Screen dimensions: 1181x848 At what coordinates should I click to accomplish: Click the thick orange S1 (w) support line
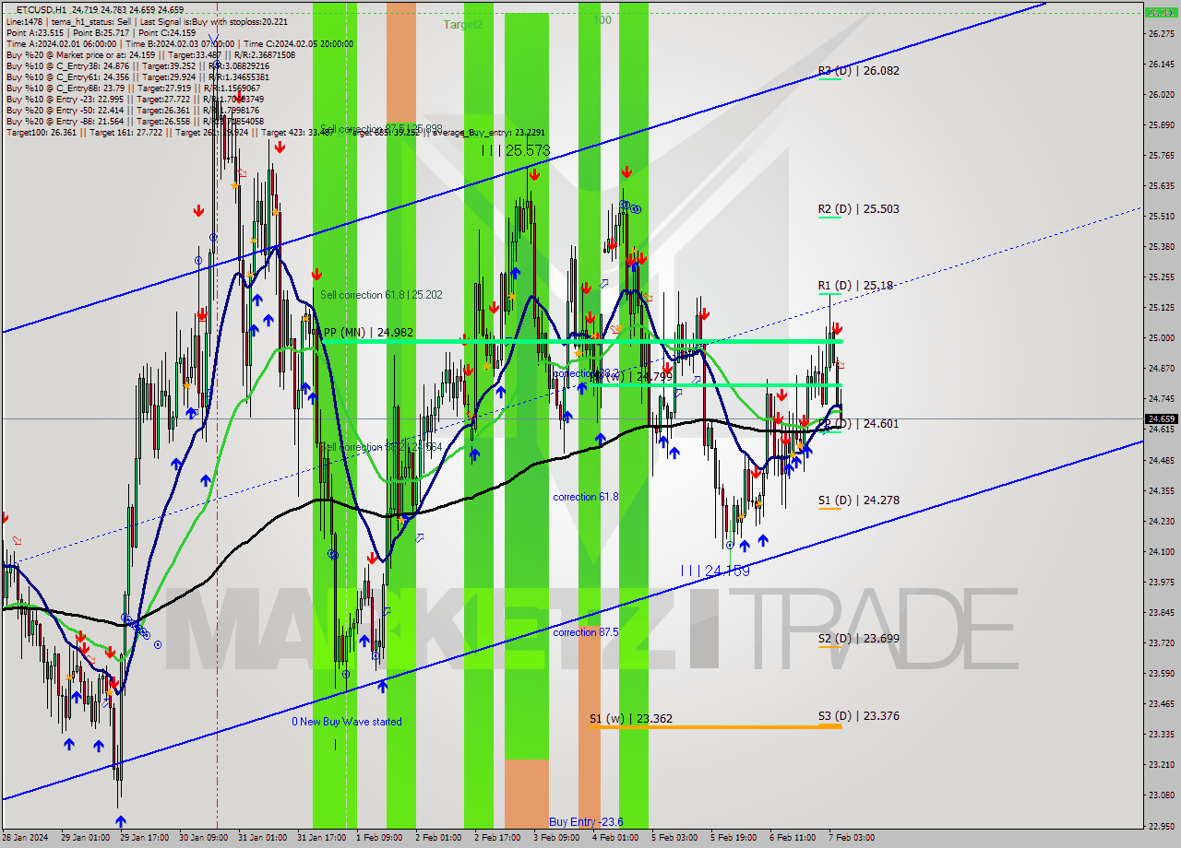click(x=715, y=726)
